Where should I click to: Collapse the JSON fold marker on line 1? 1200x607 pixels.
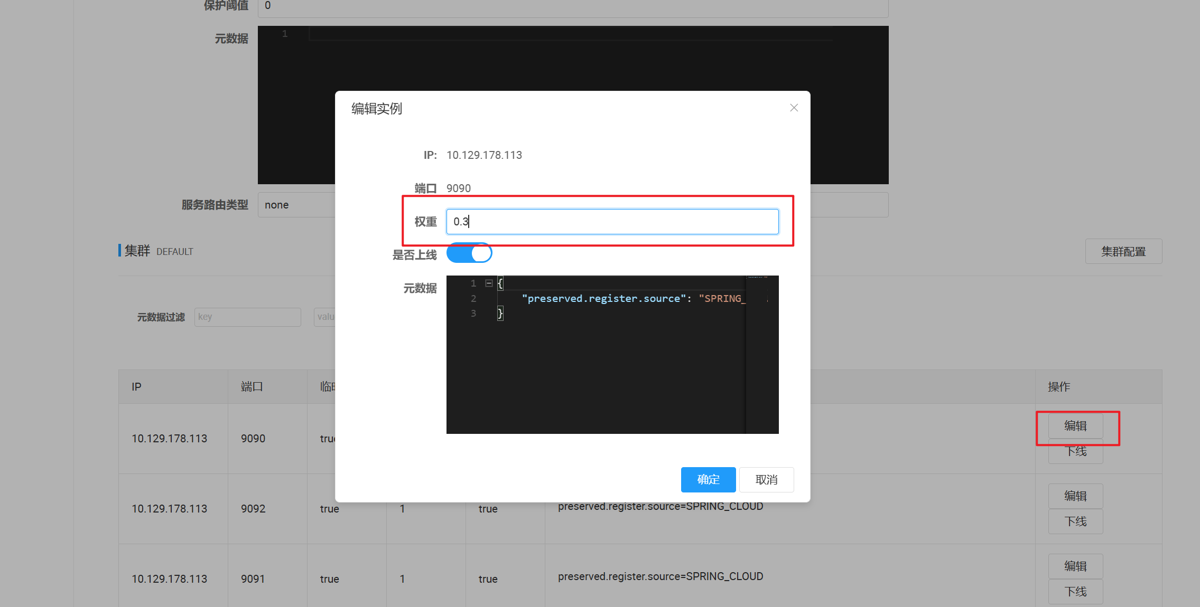click(489, 283)
